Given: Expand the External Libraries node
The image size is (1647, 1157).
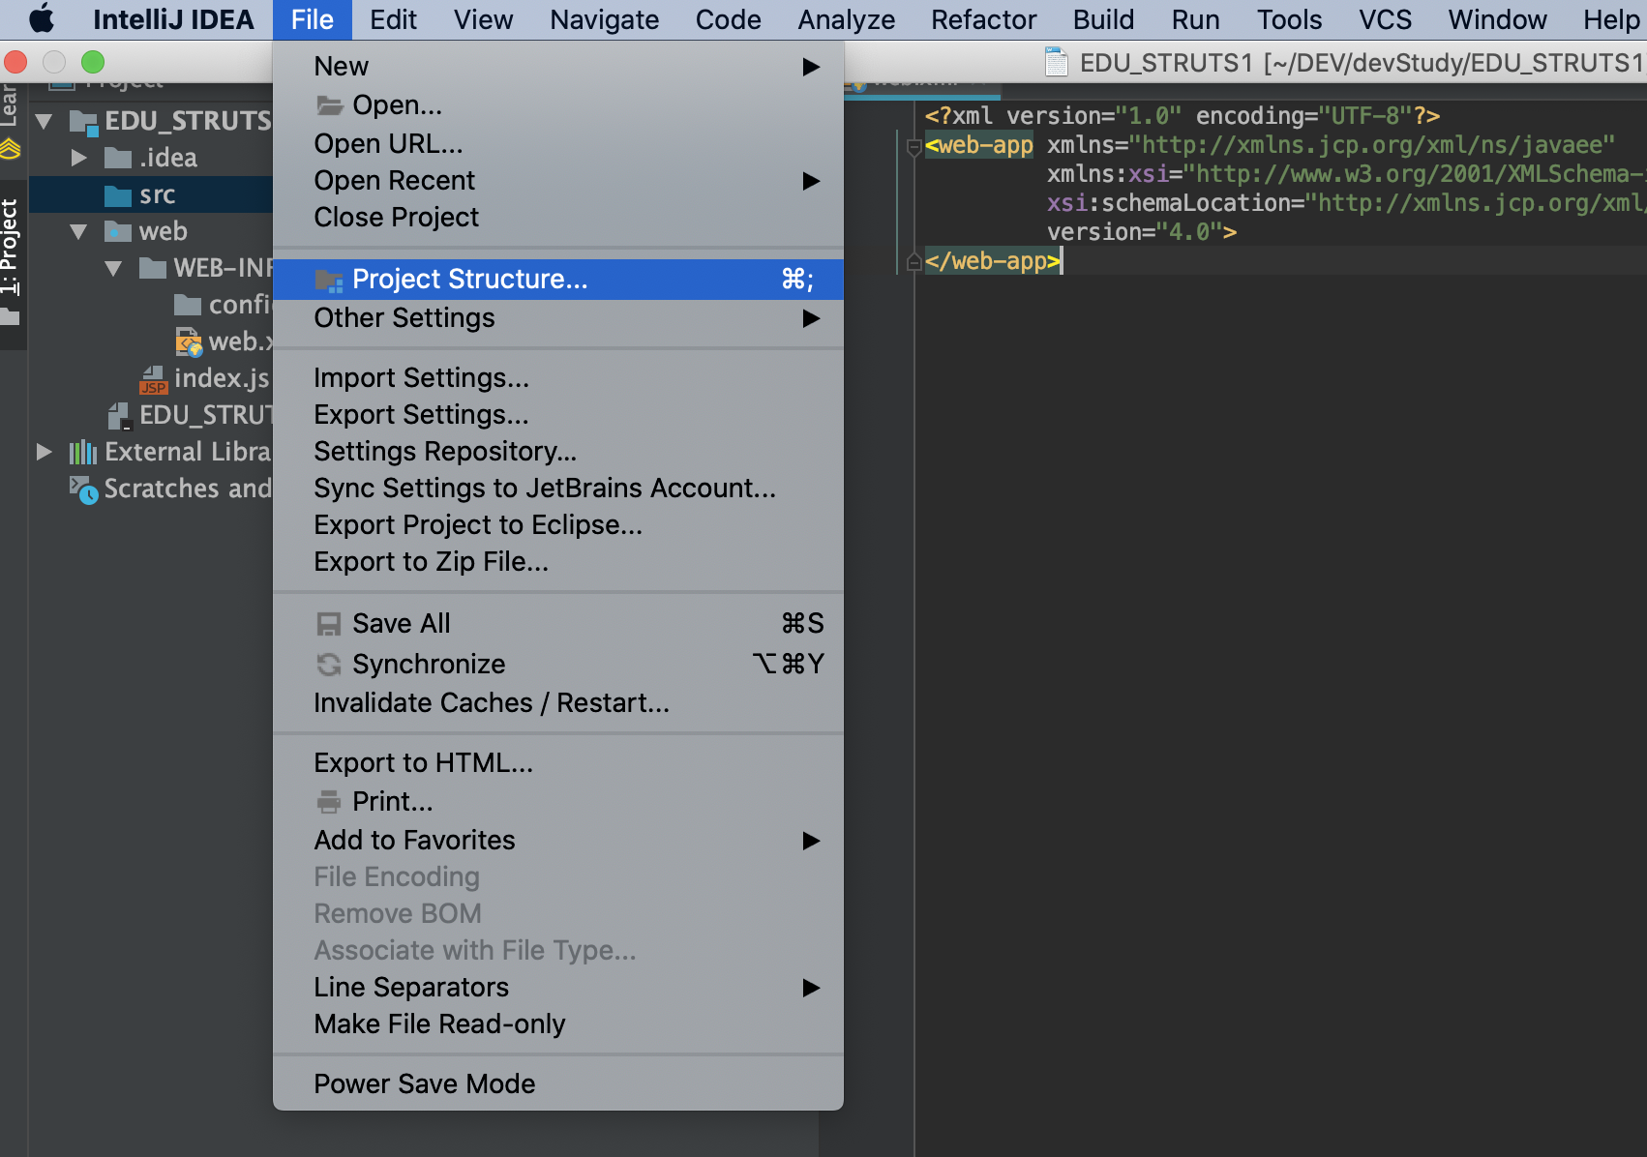Looking at the screenshot, I should pos(44,453).
